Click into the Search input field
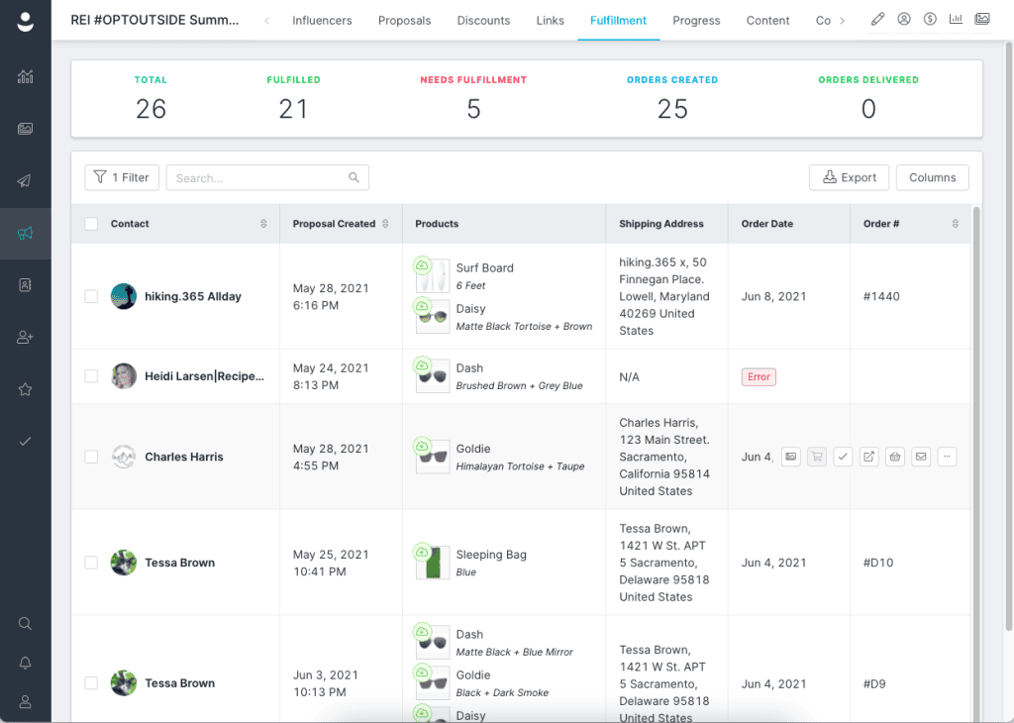 (267, 178)
